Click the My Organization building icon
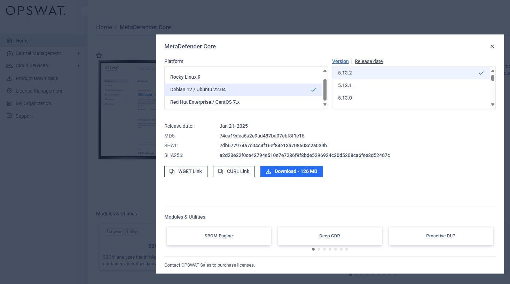 (x=9, y=103)
